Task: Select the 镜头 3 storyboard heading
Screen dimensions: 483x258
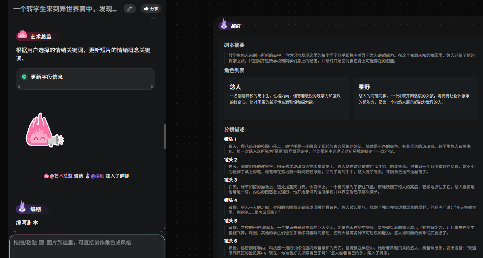Action: (231, 180)
